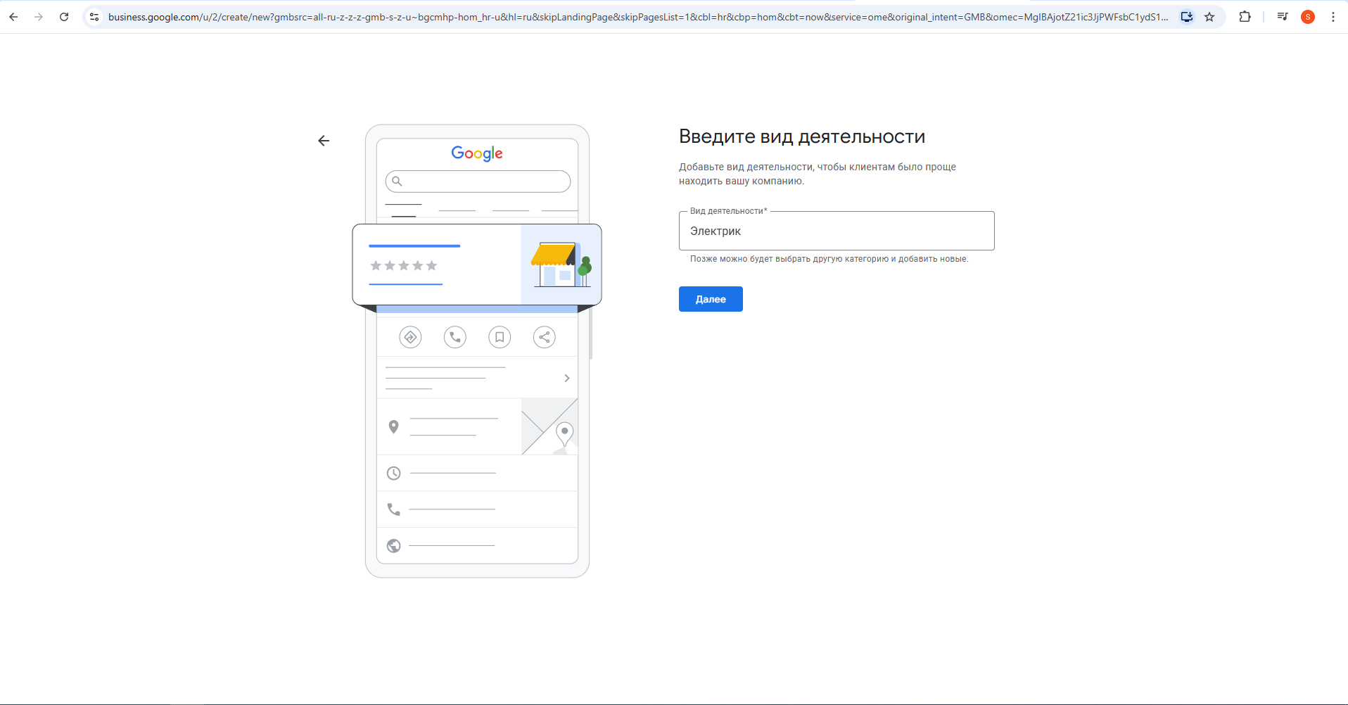Click the browser forward navigation button
1348x705 pixels.
[39, 17]
